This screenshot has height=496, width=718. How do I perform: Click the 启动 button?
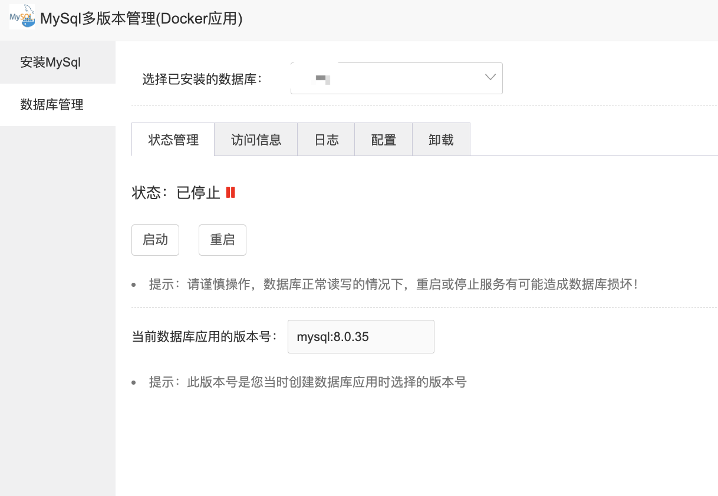pos(155,240)
